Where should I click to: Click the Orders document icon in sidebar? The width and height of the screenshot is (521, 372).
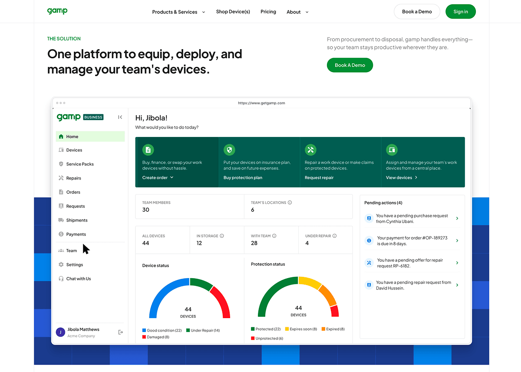point(61,192)
